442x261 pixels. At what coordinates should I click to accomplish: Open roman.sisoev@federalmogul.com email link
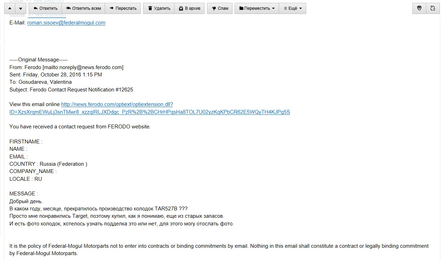point(66,23)
